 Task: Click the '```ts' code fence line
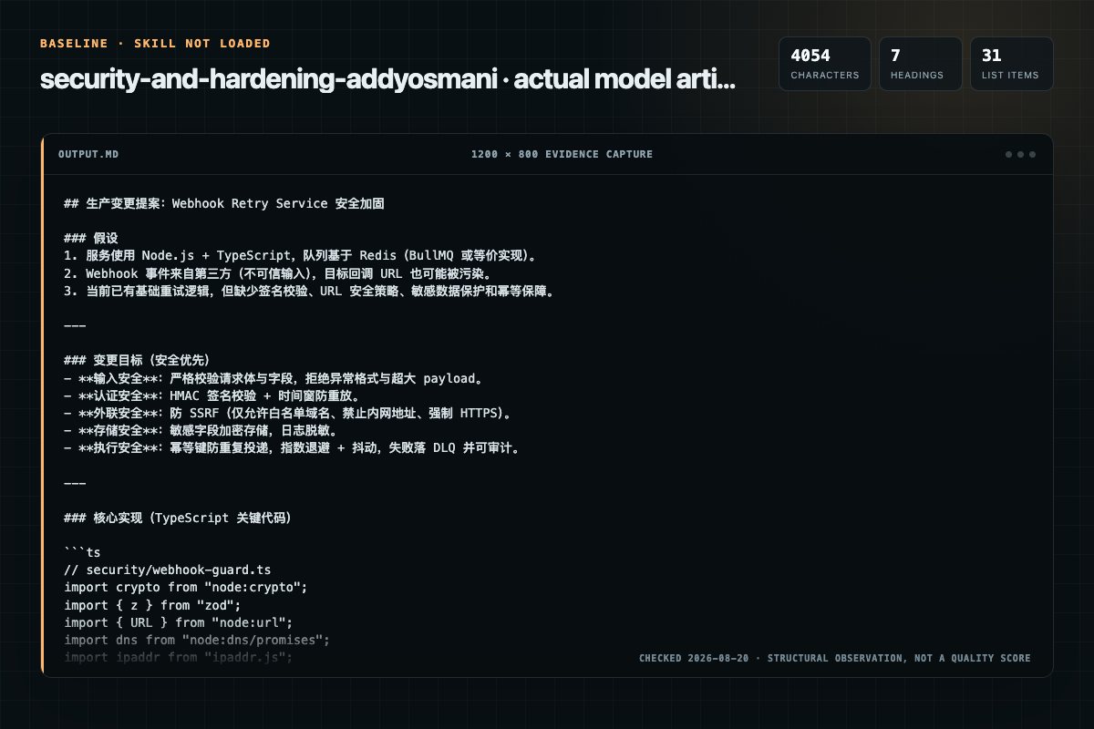tap(82, 552)
